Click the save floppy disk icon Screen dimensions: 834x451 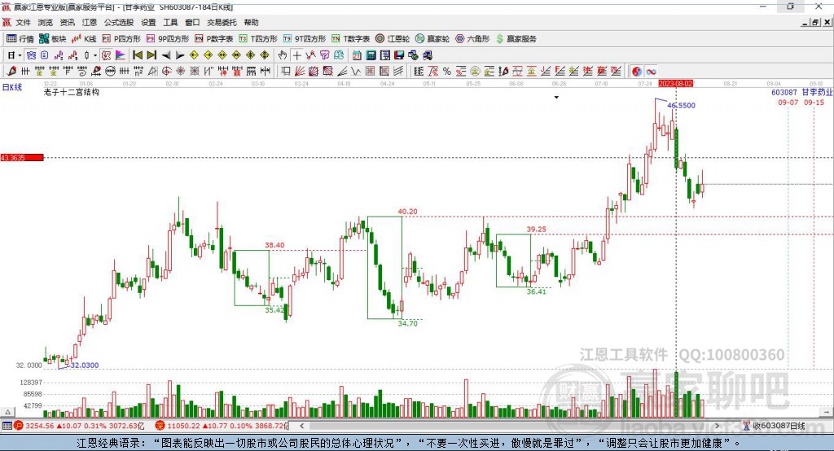(399, 55)
